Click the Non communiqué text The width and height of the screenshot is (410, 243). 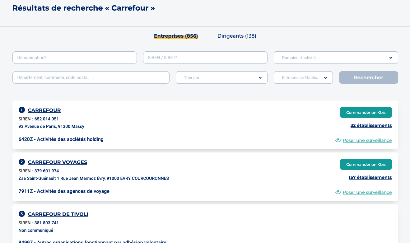tap(36, 230)
